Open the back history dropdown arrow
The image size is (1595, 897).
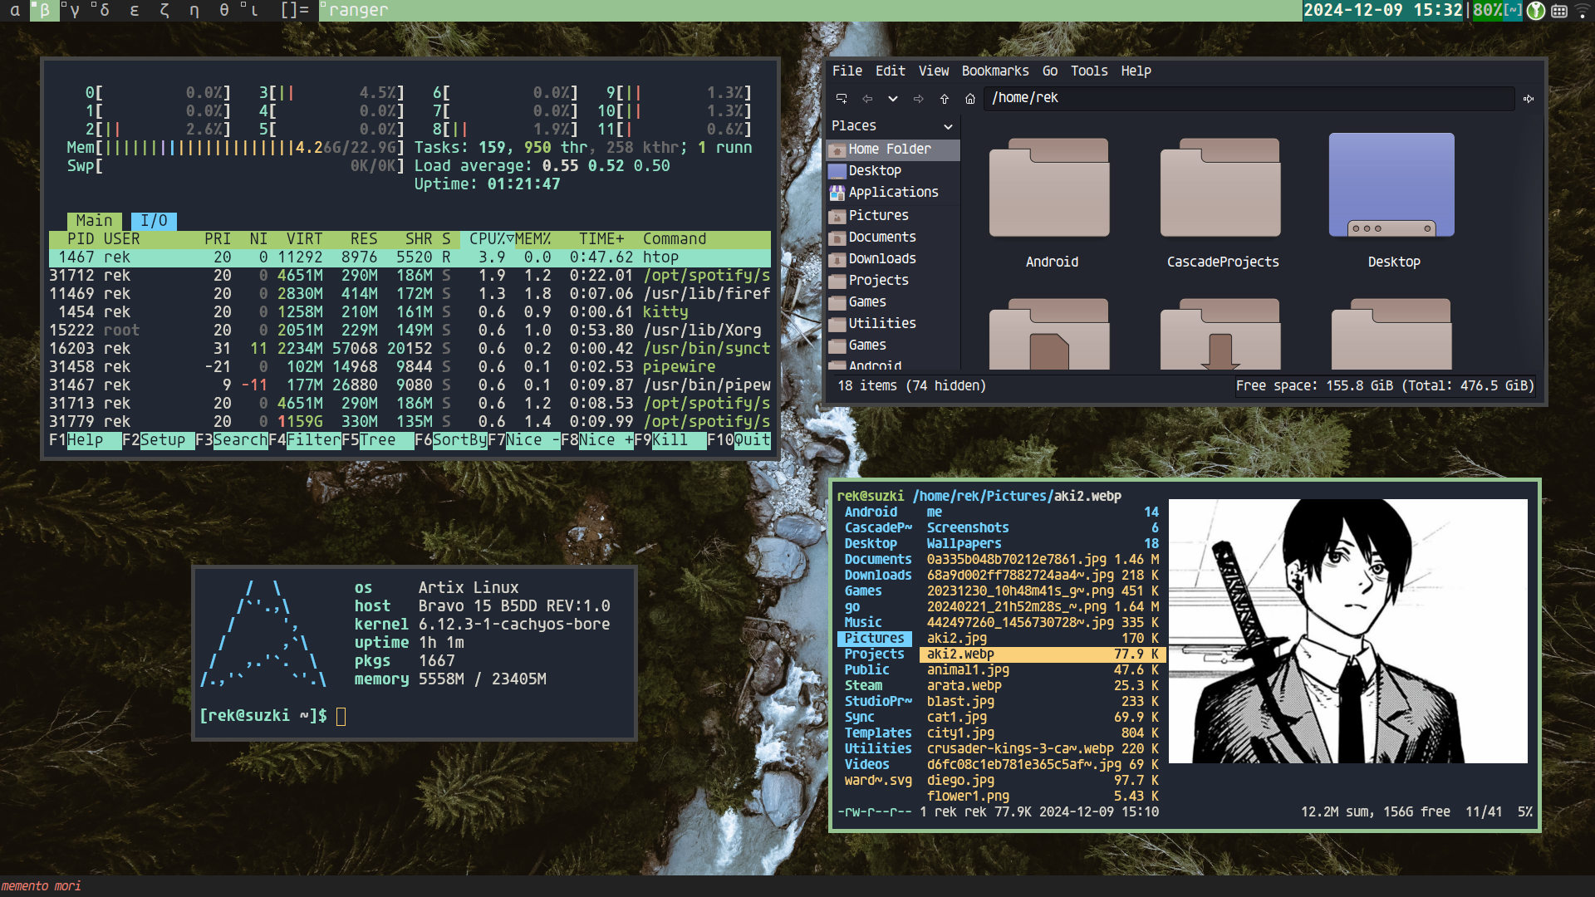coord(893,99)
